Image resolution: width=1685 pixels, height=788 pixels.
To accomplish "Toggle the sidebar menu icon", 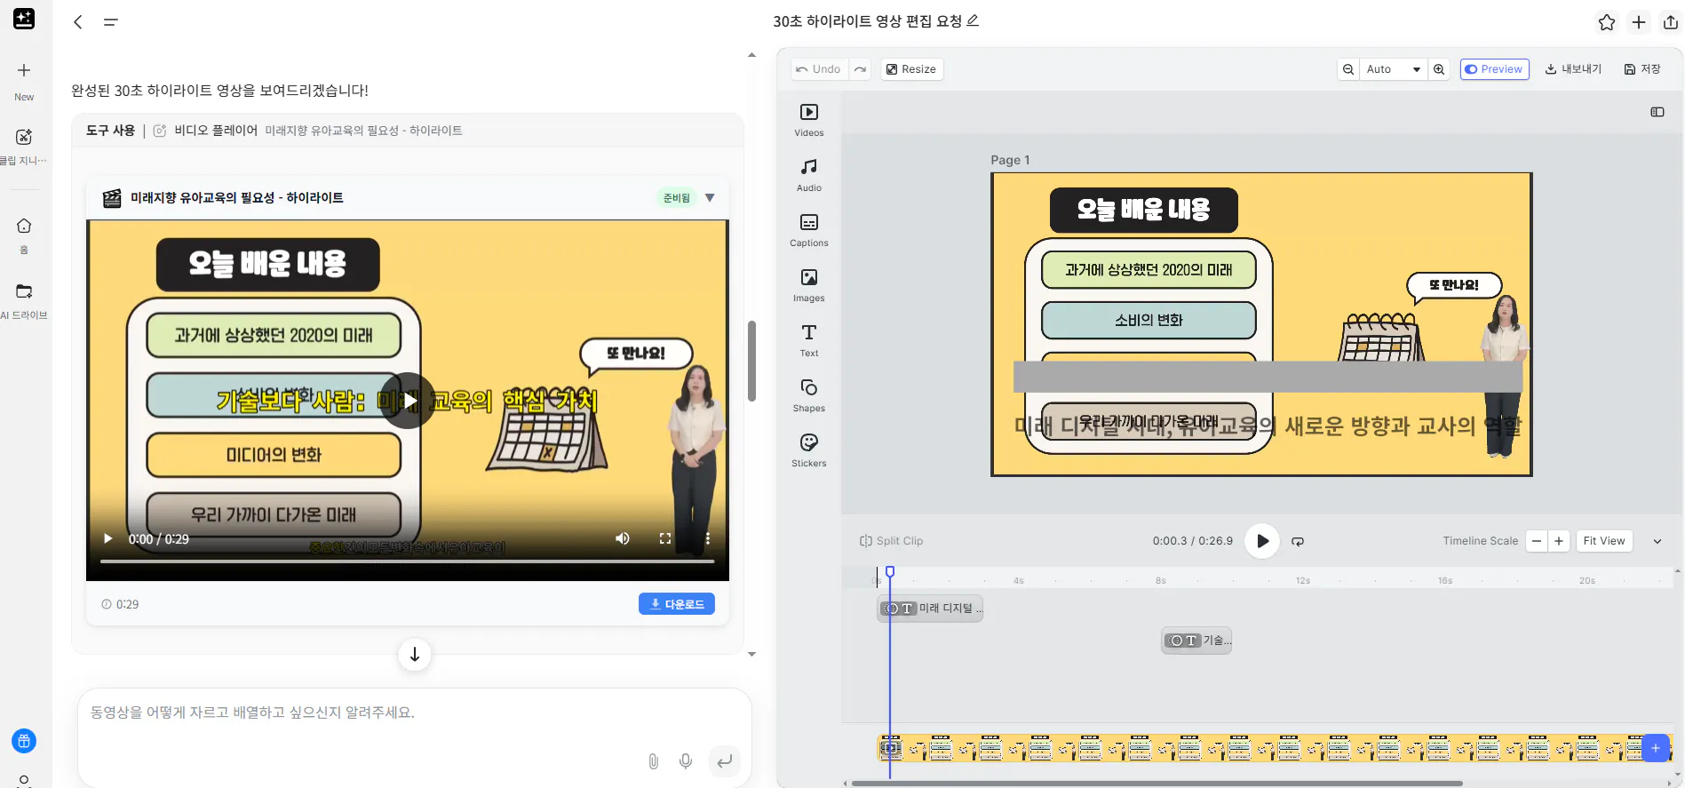I will pyautogui.click(x=111, y=22).
